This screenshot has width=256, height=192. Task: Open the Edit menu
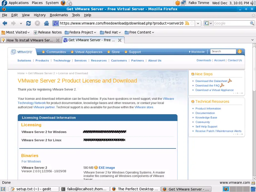point(14,15)
